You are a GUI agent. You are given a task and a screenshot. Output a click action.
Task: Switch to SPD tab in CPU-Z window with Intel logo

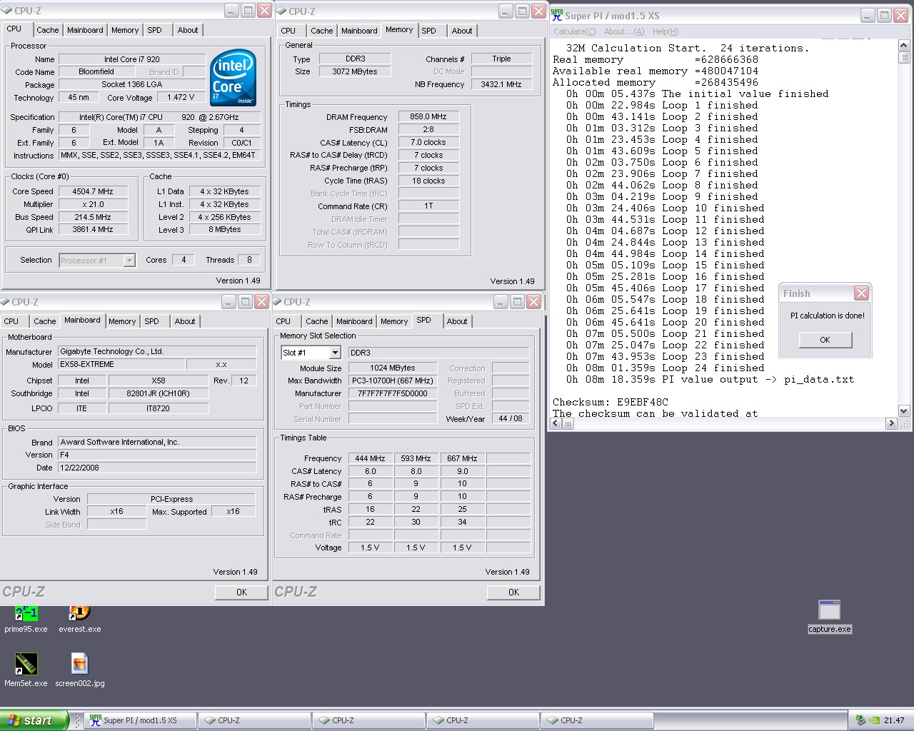click(155, 30)
